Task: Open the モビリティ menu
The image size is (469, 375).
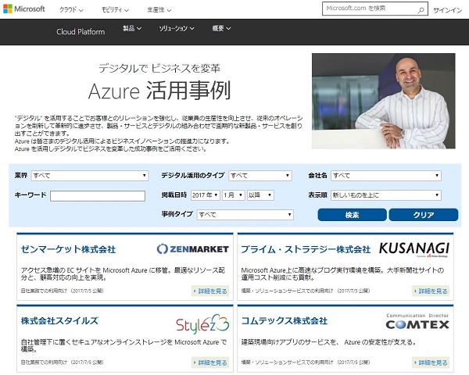Action: pyautogui.click(x=115, y=10)
